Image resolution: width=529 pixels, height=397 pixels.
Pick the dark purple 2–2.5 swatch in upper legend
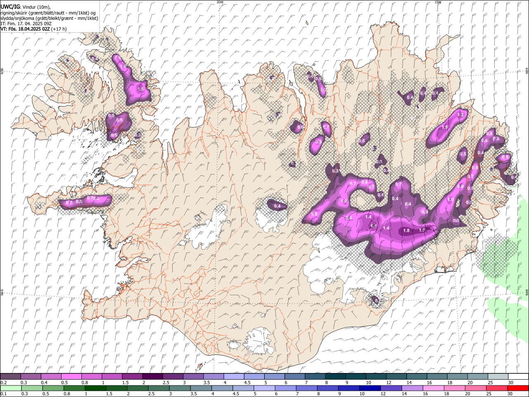coord(152,376)
